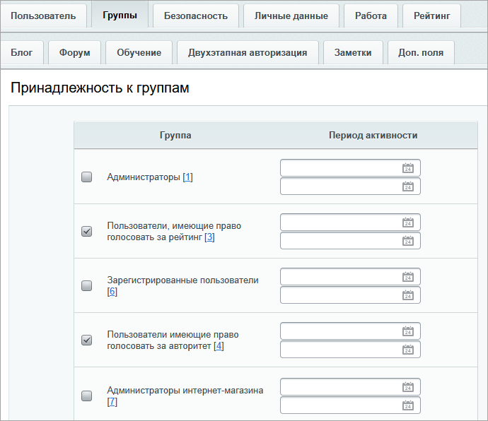Open calendar for Администраторы start date
488x421 pixels.
407,168
